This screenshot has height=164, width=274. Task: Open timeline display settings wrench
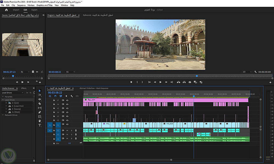72,96
